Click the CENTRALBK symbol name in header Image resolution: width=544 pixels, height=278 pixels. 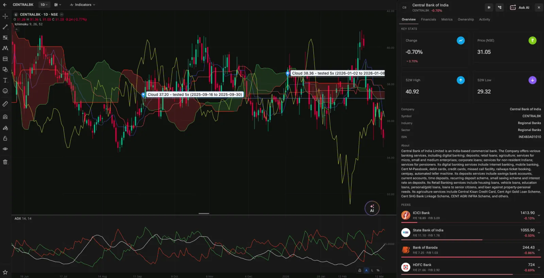pos(23,5)
